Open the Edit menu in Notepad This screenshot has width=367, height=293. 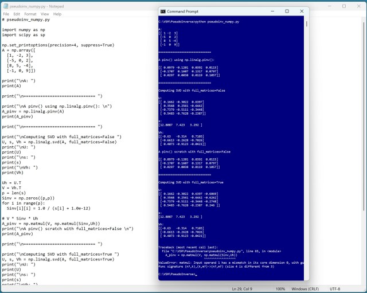pos(17,14)
